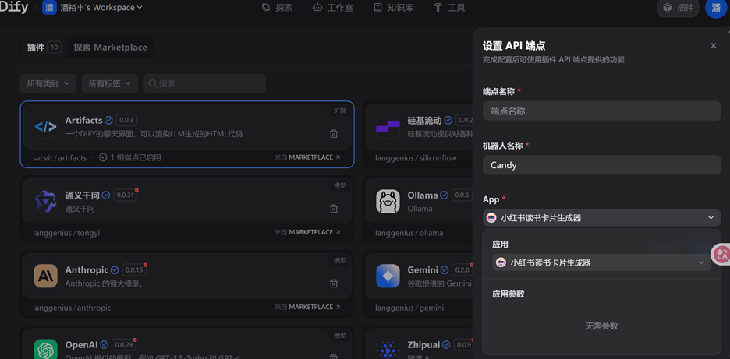Click the app icon in the 应用 selector
This screenshot has width=730, height=359.
[x=501, y=262]
